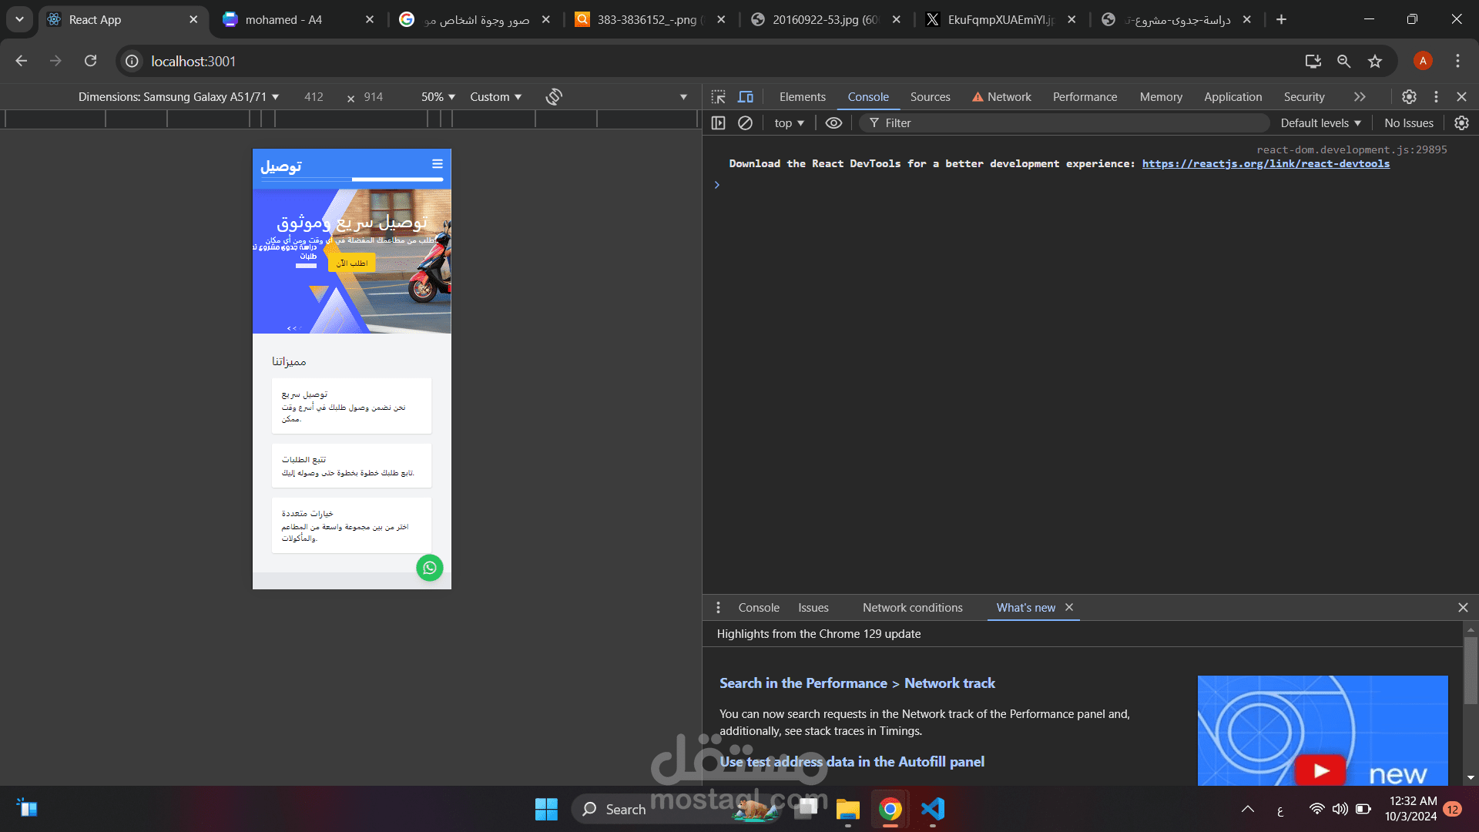Open the react-devtools link

1266,163
